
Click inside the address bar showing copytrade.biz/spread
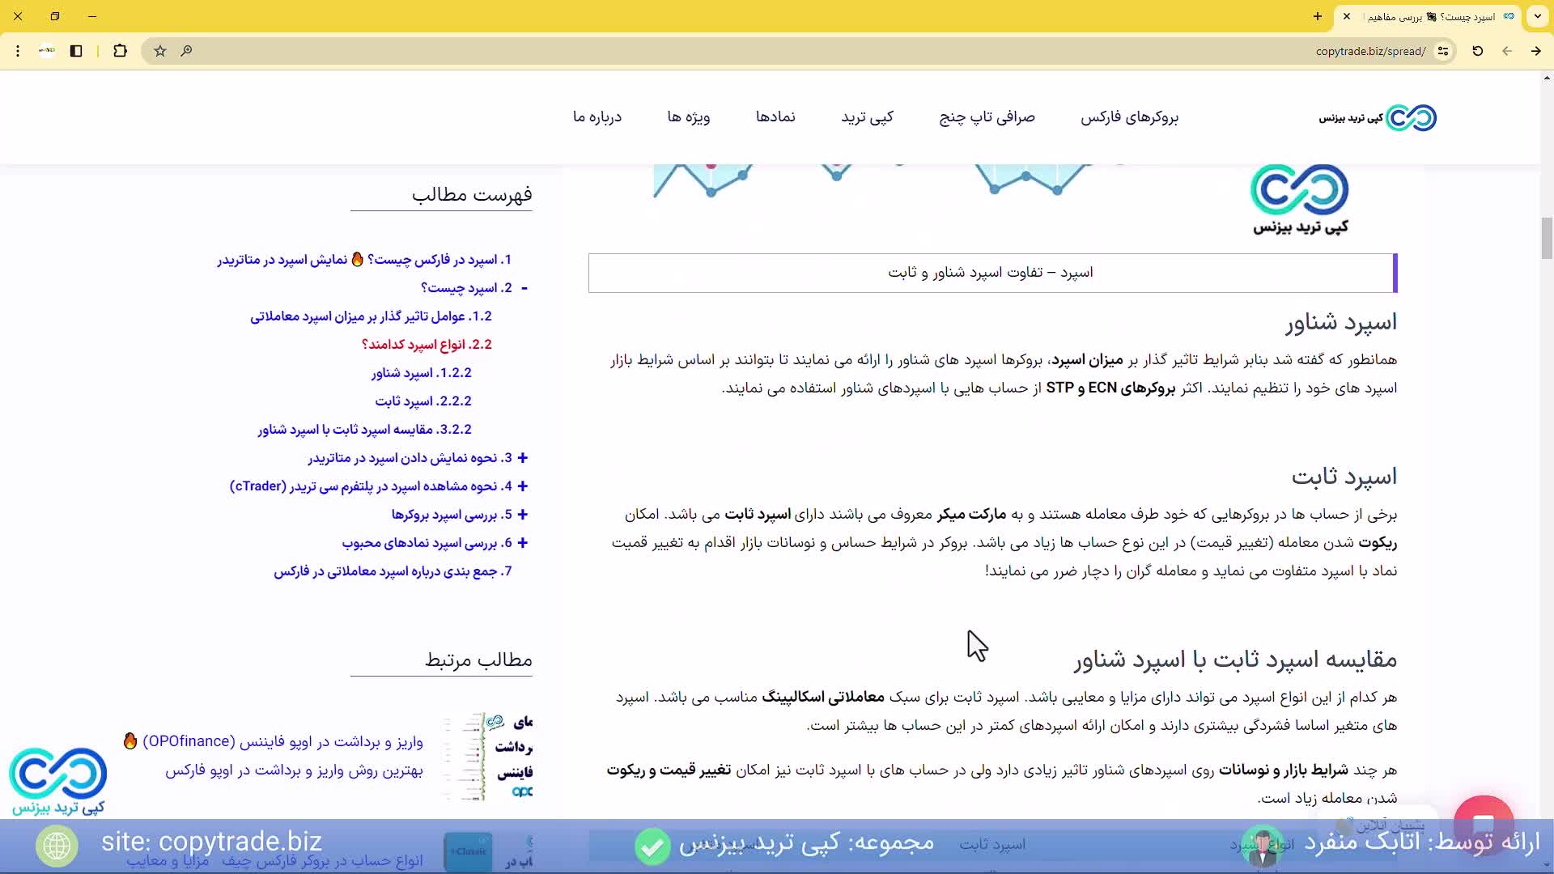(1368, 50)
